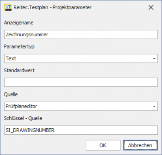Screen dimensions: 162x155
Task: Open the Parametertyp combo box showing Text
Action: click(x=81, y=59)
